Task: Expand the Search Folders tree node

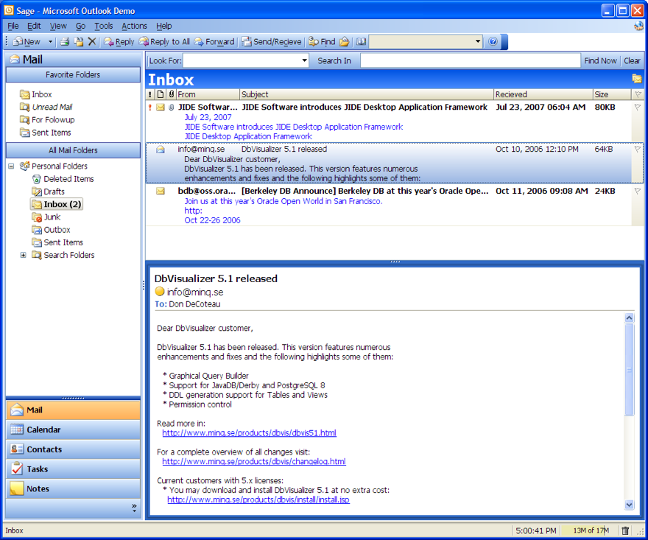Action: [23, 255]
